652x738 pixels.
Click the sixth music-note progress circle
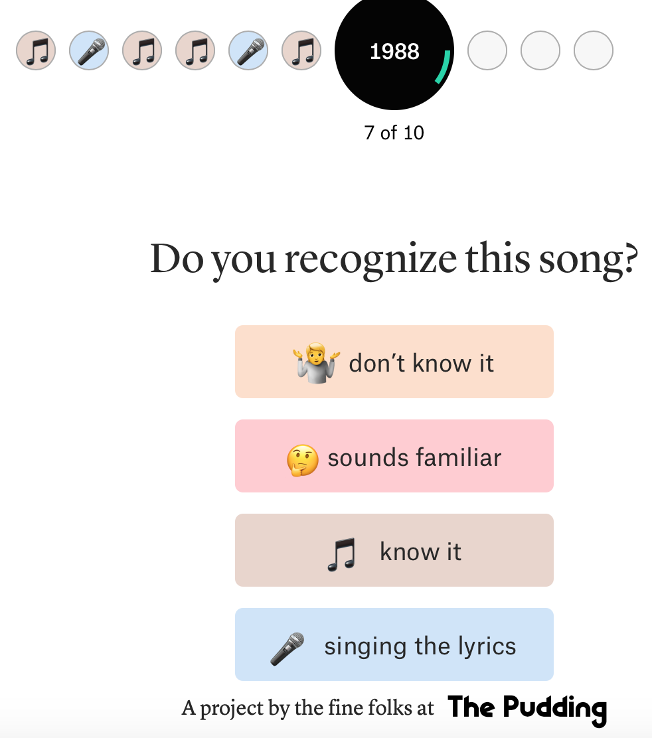click(x=301, y=50)
